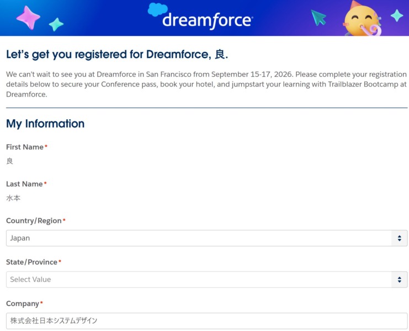Focus the Company text input field

pos(206,321)
